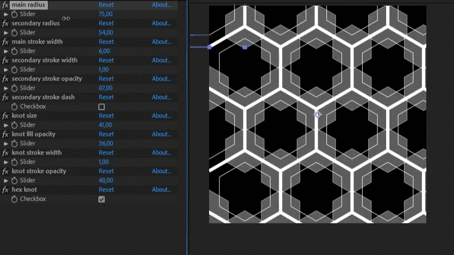The image size is (454, 255).
Task: Toggle the fx icon for secondary stroke dash
Action: tap(5, 98)
